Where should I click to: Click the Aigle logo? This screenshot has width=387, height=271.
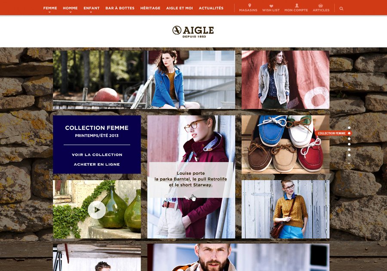(x=193, y=32)
